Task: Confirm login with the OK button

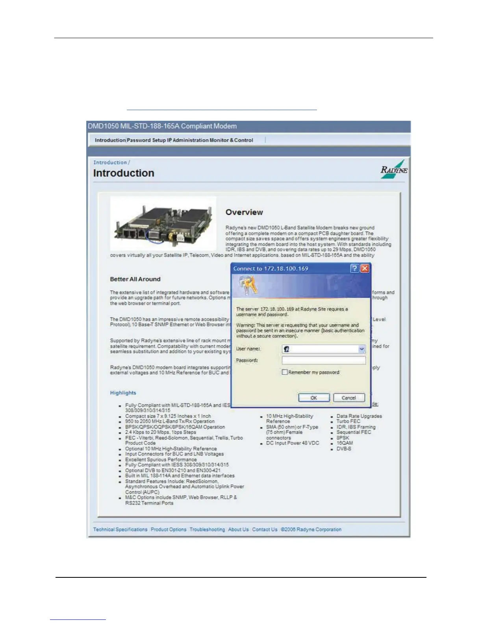Action: click(314, 398)
